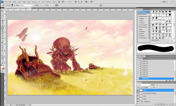Select the Gradient tool
The image size is (176, 106).
(2, 38)
